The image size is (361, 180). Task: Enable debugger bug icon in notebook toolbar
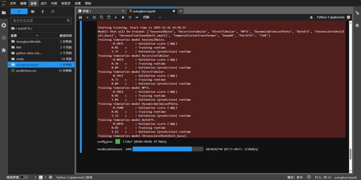point(311,17)
